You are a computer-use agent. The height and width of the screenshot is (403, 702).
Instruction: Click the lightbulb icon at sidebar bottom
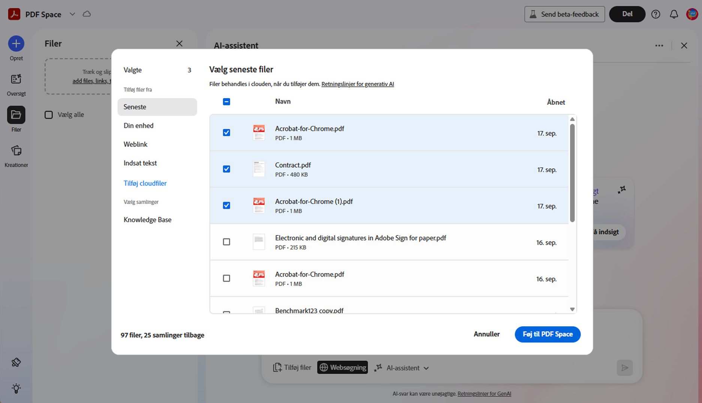pyautogui.click(x=16, y=388)
